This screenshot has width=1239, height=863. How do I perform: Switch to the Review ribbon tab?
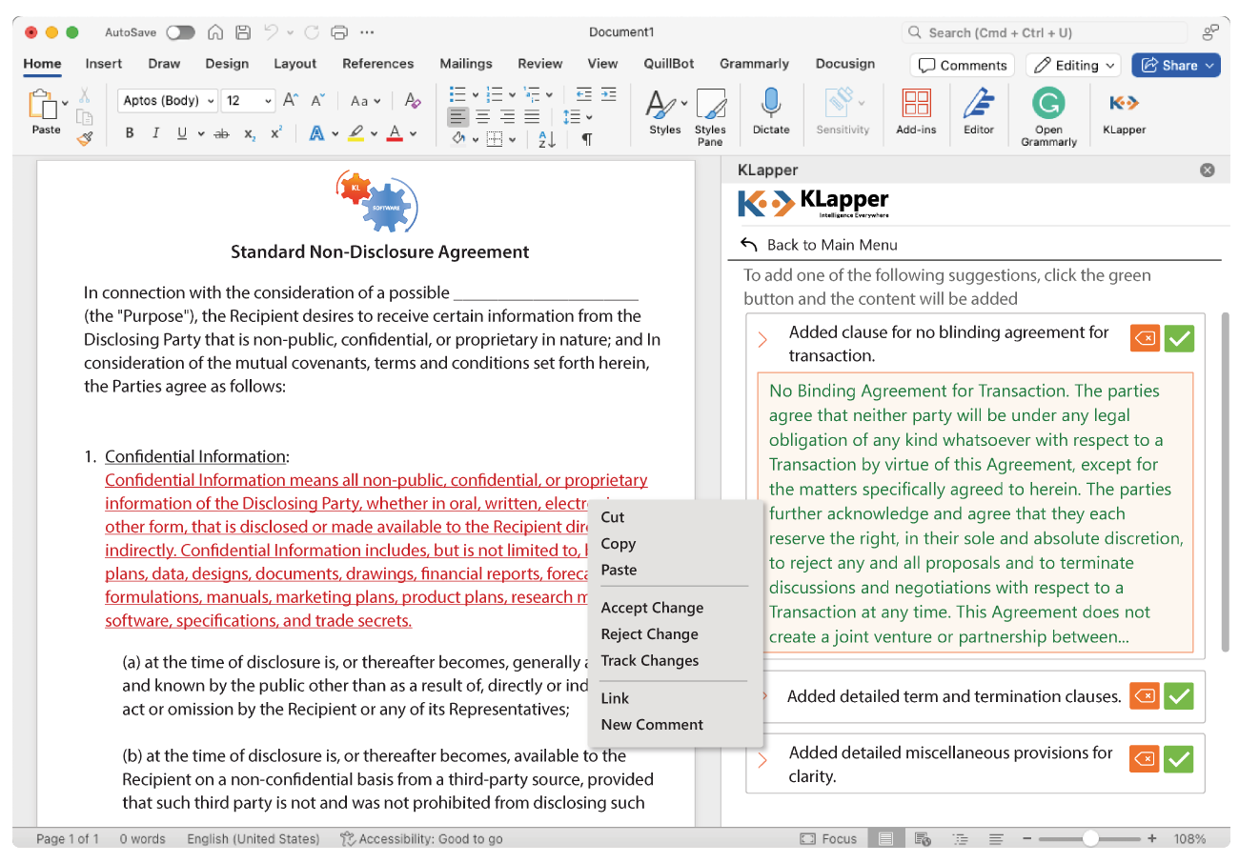pos(539,64)
